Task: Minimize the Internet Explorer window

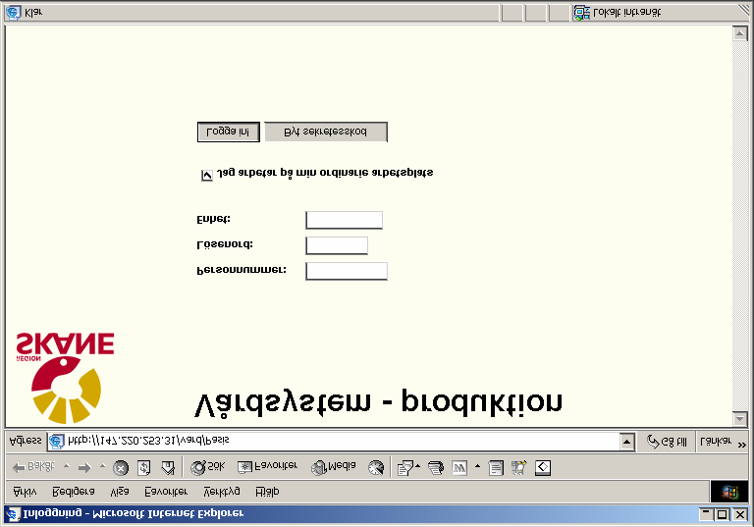Action: [706, 514]
